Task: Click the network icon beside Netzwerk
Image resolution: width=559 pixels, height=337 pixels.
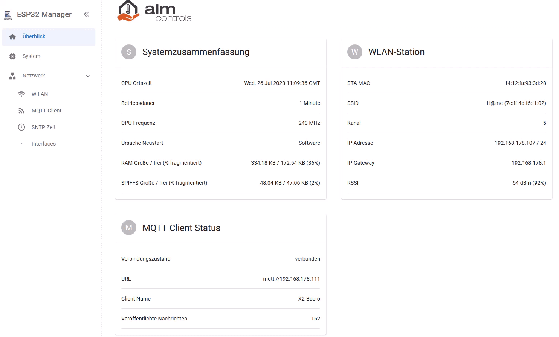Action: click(12, 76)
